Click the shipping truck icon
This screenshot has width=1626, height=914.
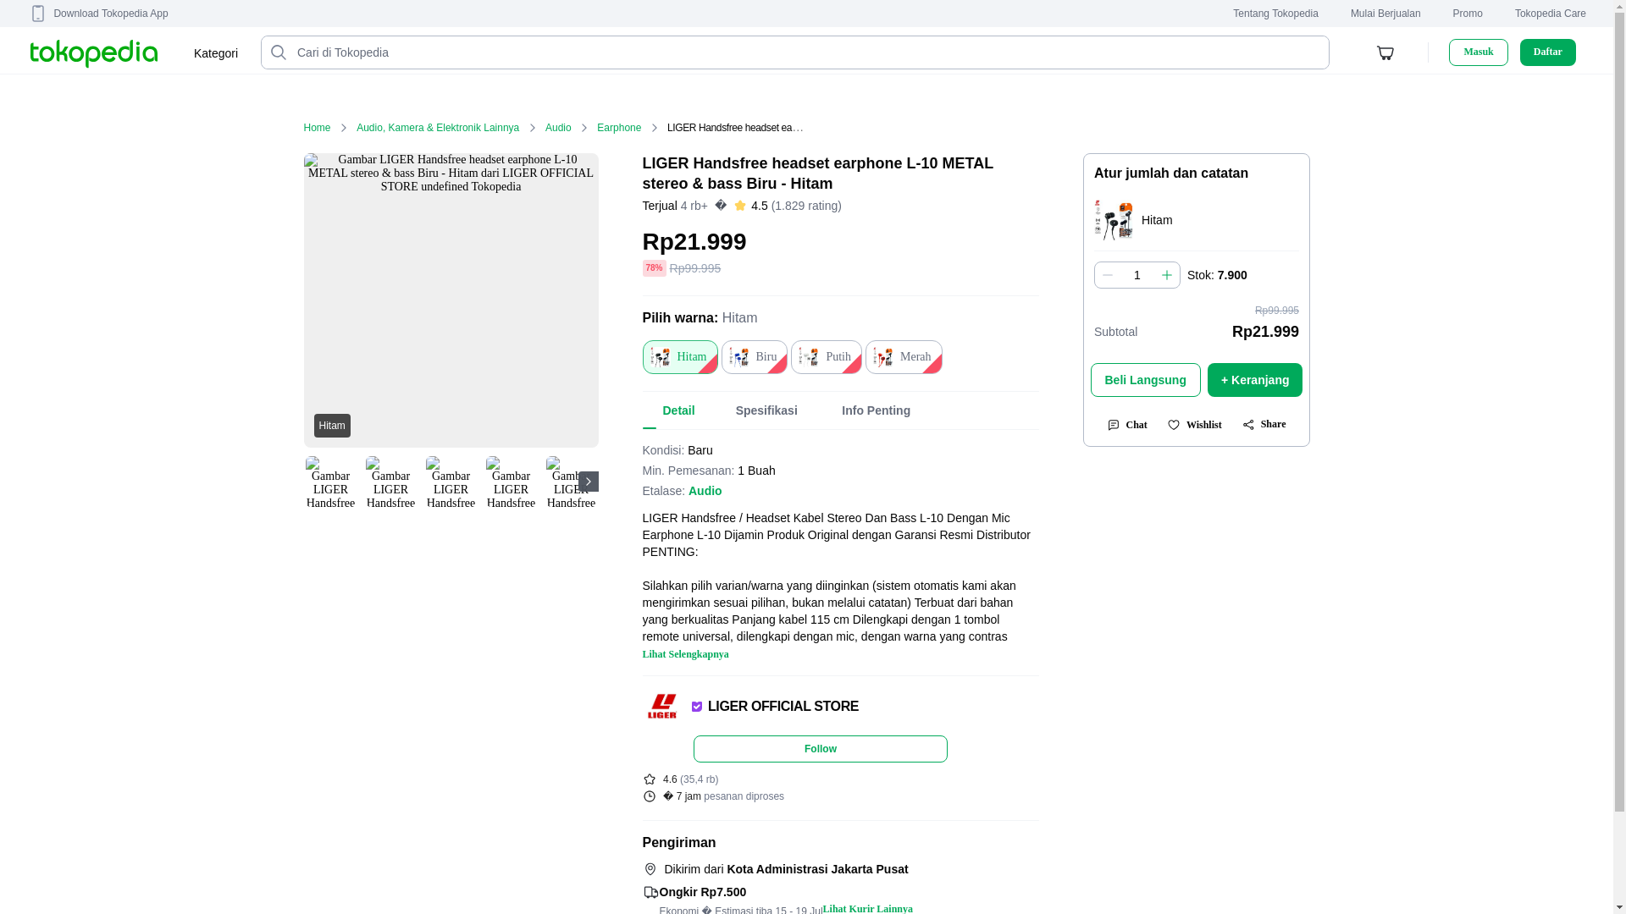[650, 892]
